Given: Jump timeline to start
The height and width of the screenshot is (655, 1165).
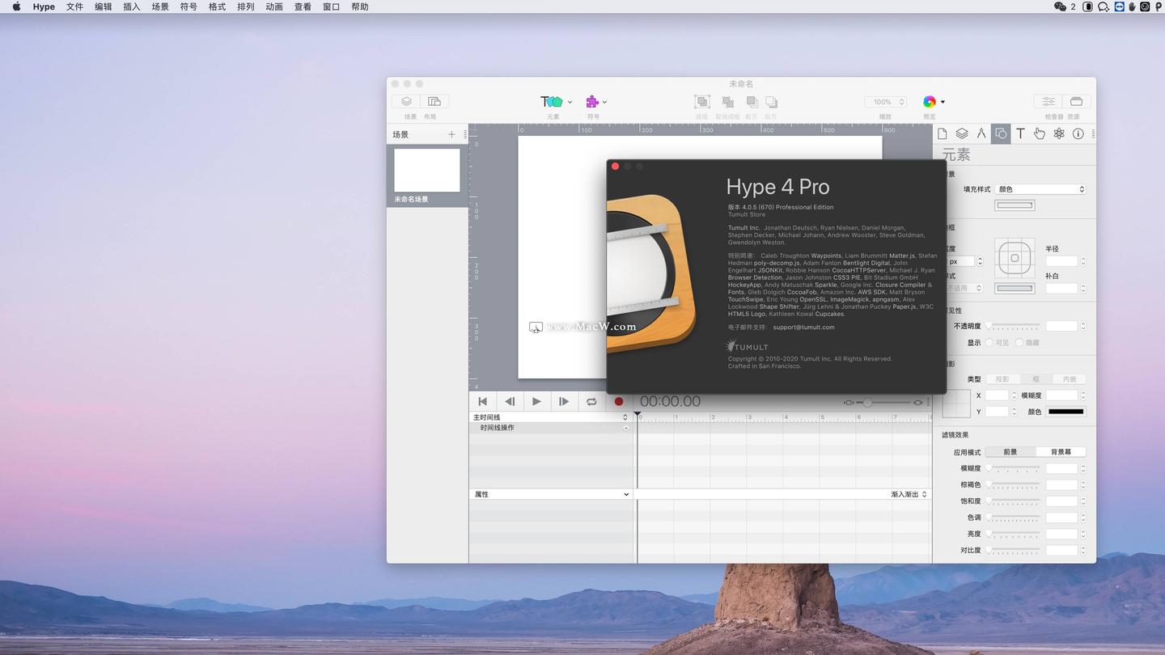Looking at the screenshot, I should coord(483,401).
